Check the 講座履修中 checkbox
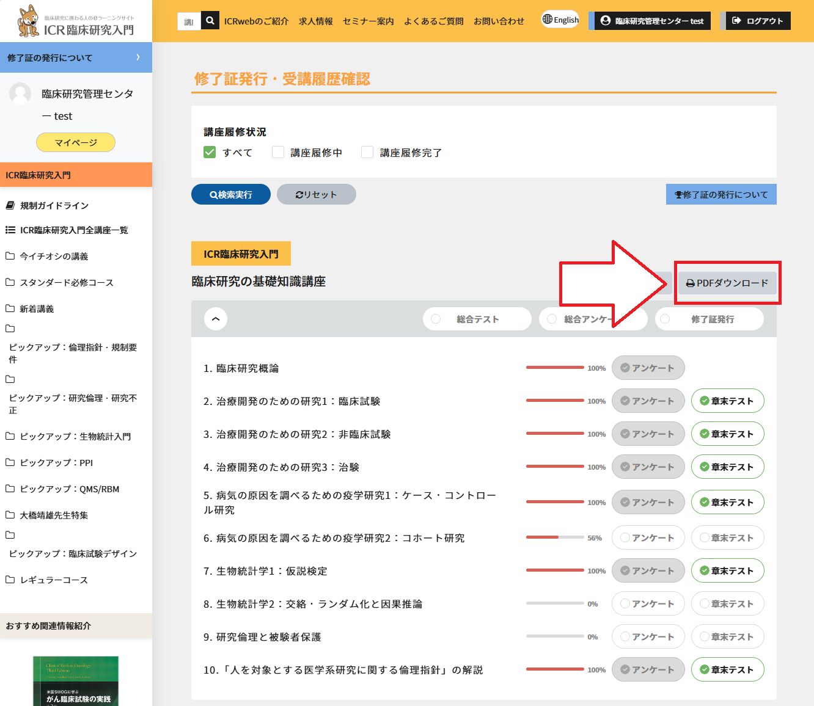This screenshot has height=706, width=814. pos(278,152)
